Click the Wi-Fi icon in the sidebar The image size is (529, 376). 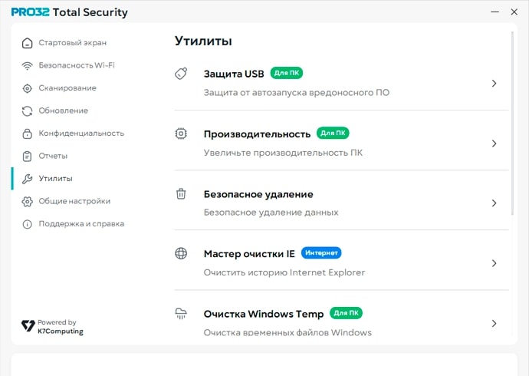click(x=28, y=65)
